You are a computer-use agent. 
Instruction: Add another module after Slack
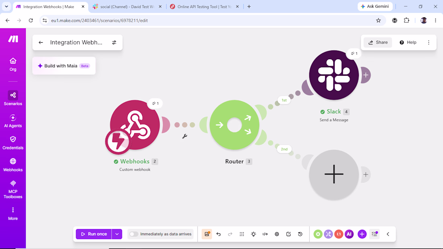pyautogui.click(x=366, y=75)
